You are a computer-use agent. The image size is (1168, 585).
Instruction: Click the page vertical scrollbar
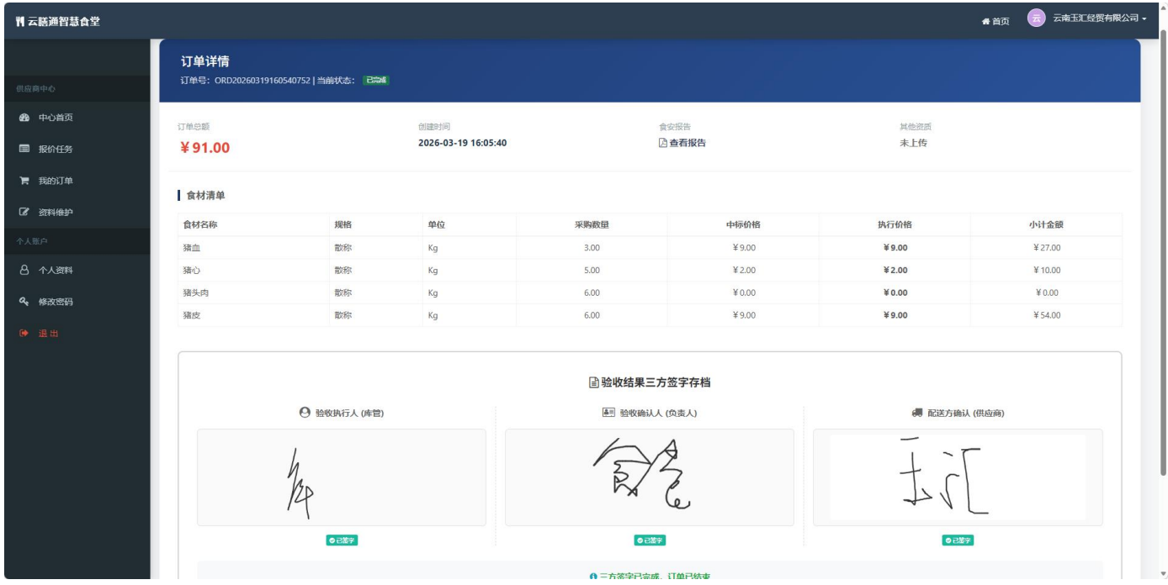coord(1163,252)
